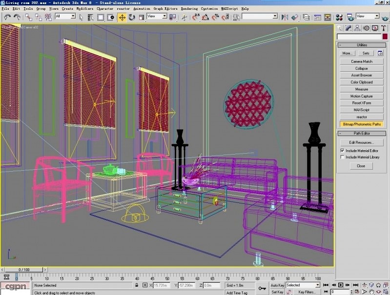Switch to the Display command panel tab
Screen dimensions: 390x295
pyautogui.click(x=375, y=28)
